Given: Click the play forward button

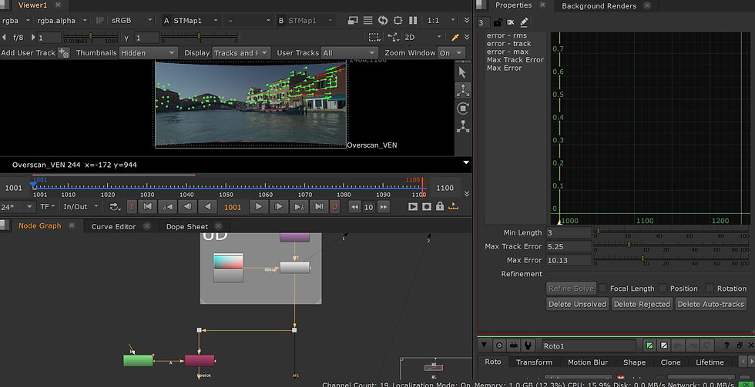Looking at the screenshot, I should pos(259,207).
